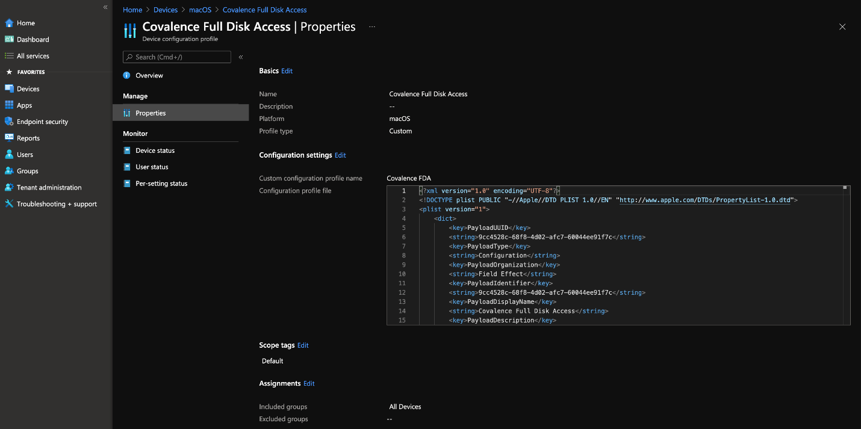The image size is (861, 429).
Task: Click the Dashboard icon in sidebar
Action: (9, 39)
